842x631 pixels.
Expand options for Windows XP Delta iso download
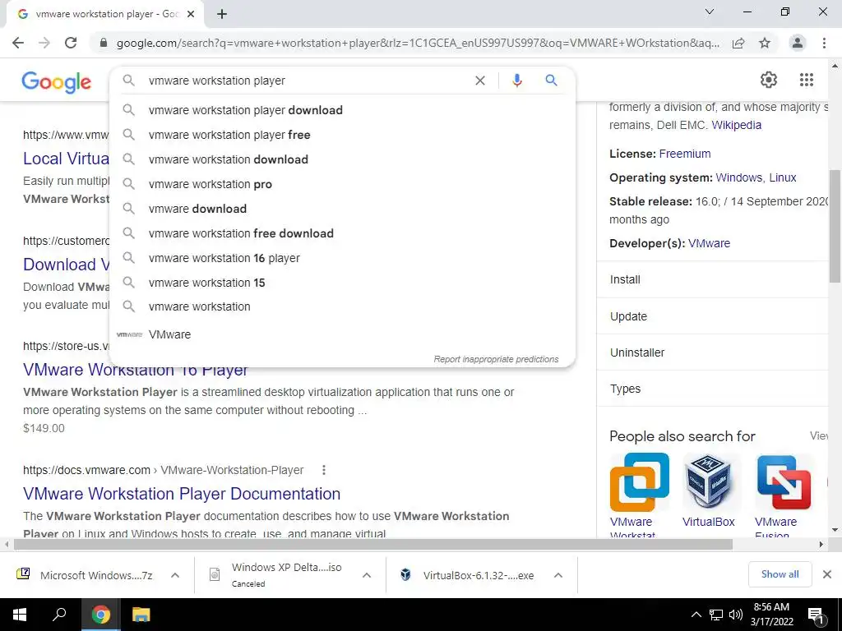(367, 575)
